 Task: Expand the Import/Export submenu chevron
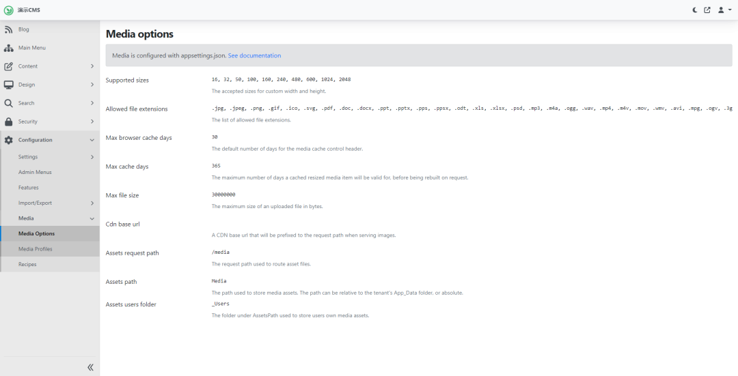[x=92, y=203]
